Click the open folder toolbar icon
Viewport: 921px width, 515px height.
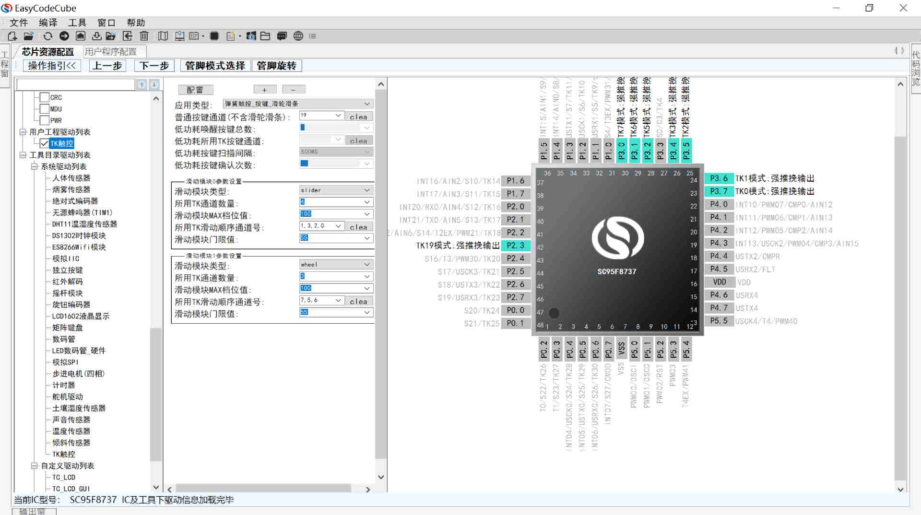point(29,36)
